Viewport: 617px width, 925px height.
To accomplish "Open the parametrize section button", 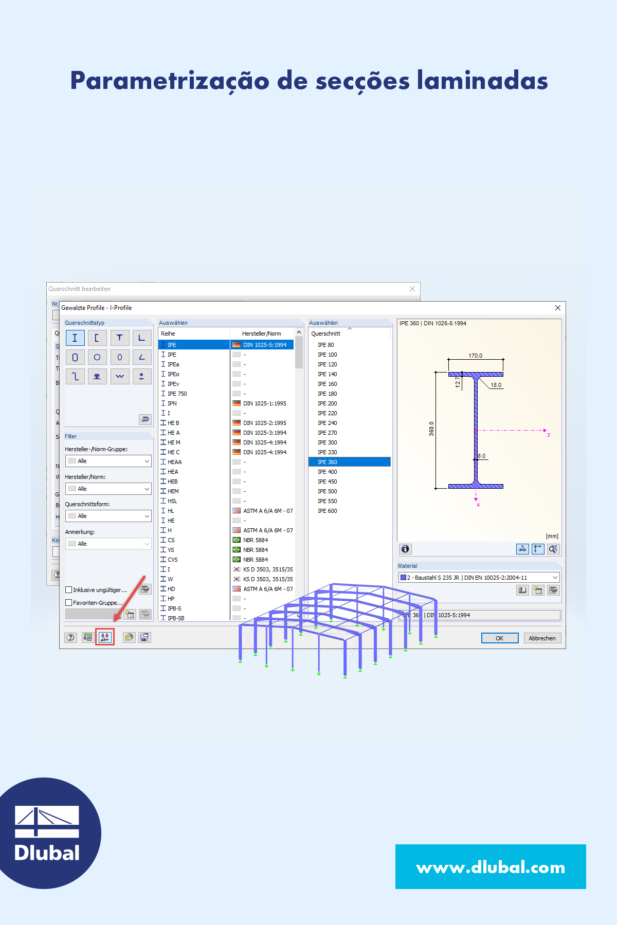I will tap(105, 637).
